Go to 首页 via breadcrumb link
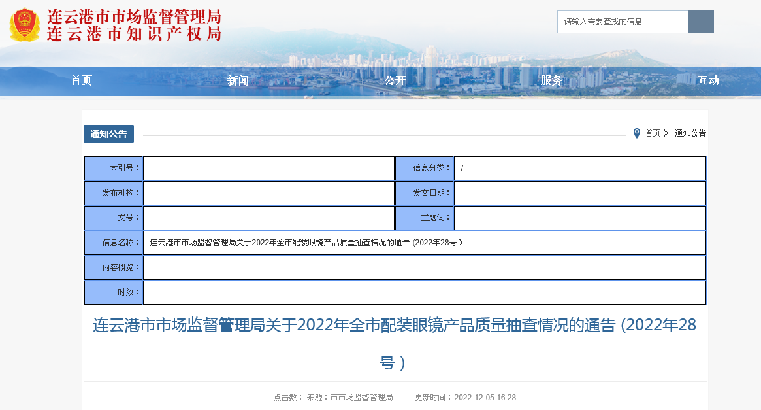Viewport: 761px width, 410px height. click(x=653, y=133)
